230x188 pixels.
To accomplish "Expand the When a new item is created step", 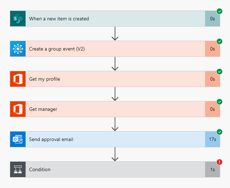I will (x=115, y=19).
